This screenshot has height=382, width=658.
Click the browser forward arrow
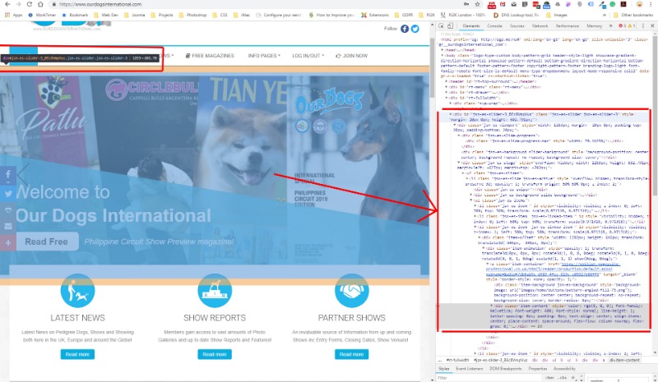18,4
